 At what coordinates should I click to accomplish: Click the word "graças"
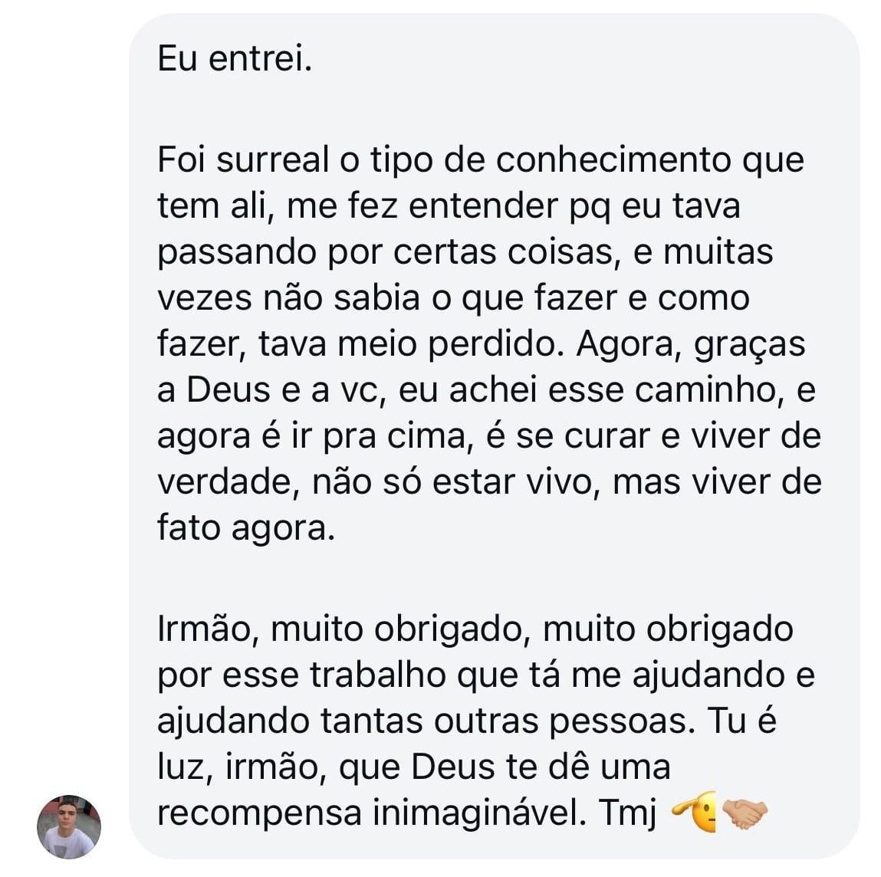749,345
